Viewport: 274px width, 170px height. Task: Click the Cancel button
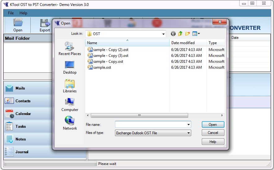(x=213, y=133)
